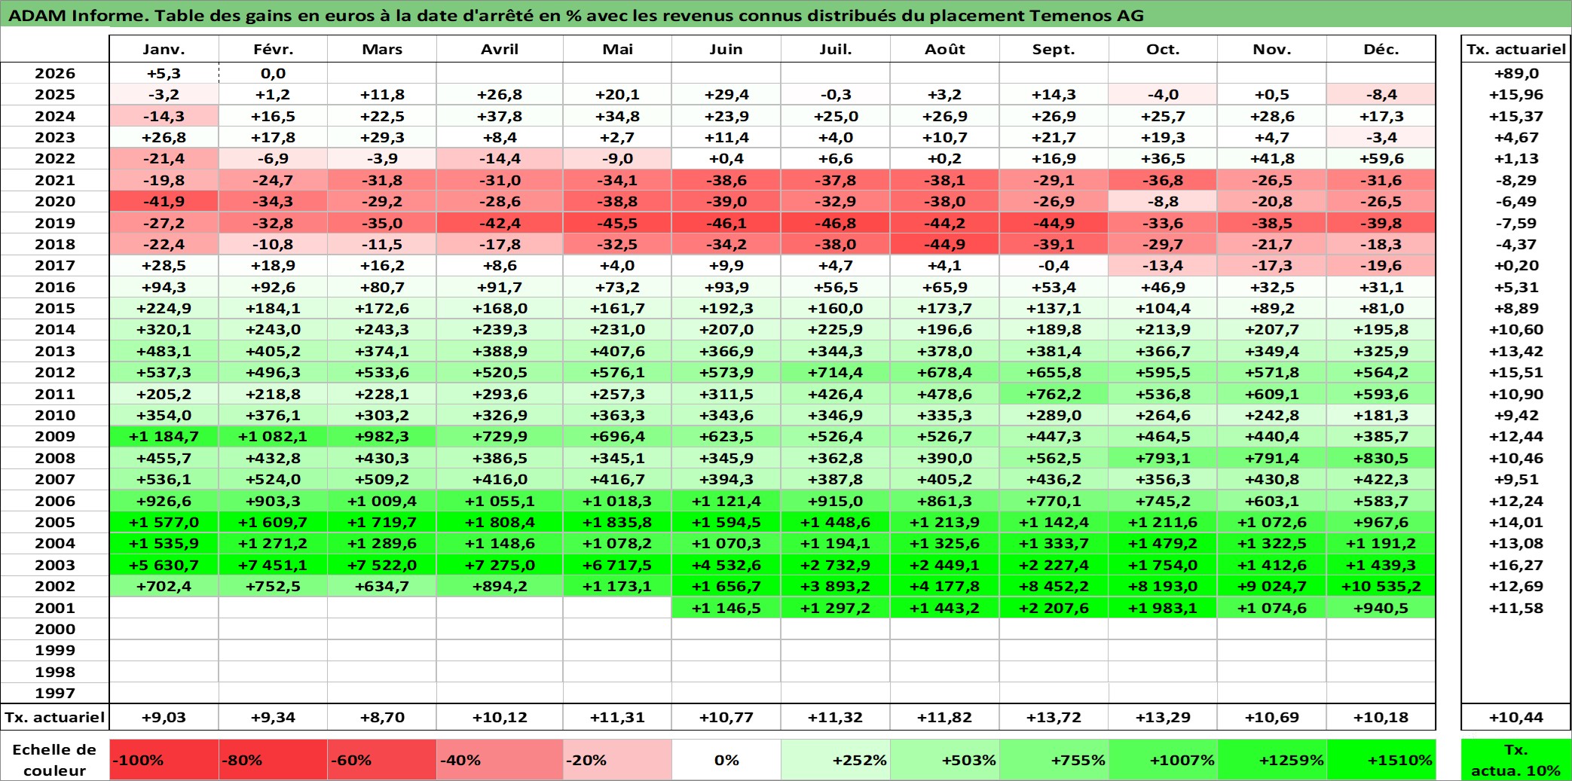Click the 2009 row label
The image size is (1572, 781).
click(55, 436)
